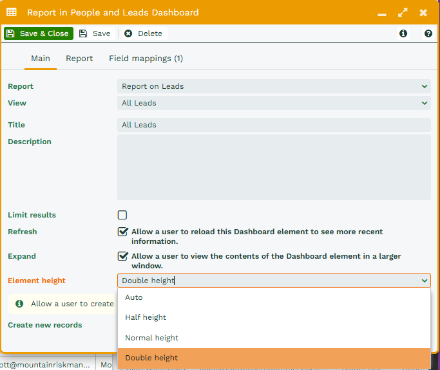Click Save & Close button
This screenshot has height=370, width=440.
pyautogui.click(x=38, y=33)
